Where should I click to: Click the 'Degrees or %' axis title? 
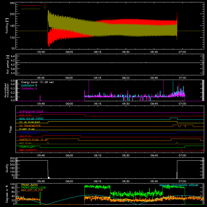point(7,194)
